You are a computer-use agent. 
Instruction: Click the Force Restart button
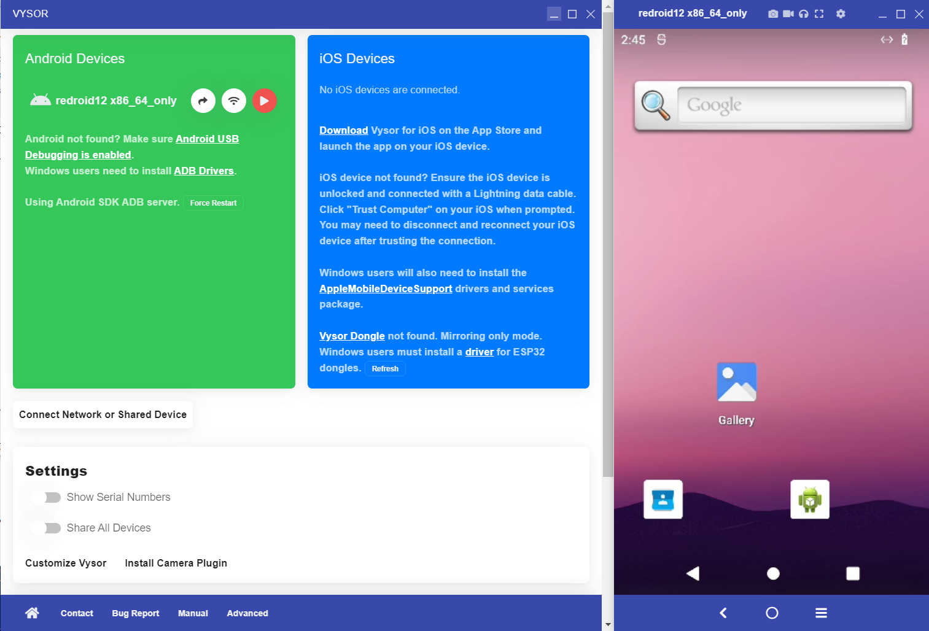(213, 203)
